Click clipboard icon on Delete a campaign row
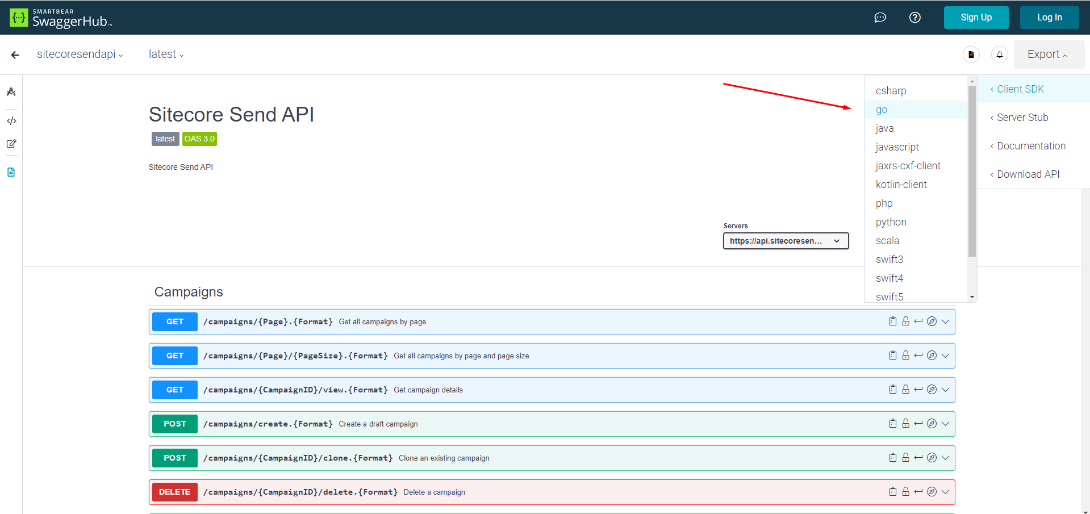 tap(893, 492)
